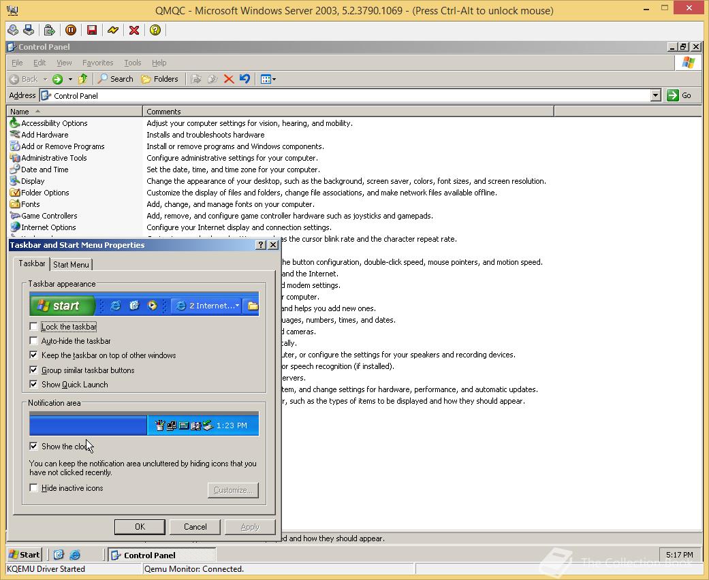Sort the list by the Name column header
This screenshot has height=580, width=709.
75,111
